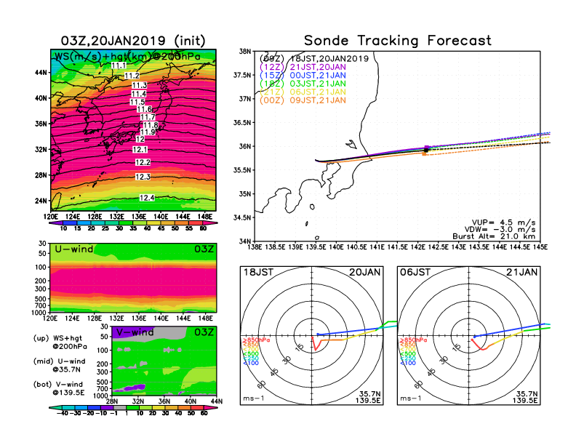Click the '06JST' hodograph heading

415,273
